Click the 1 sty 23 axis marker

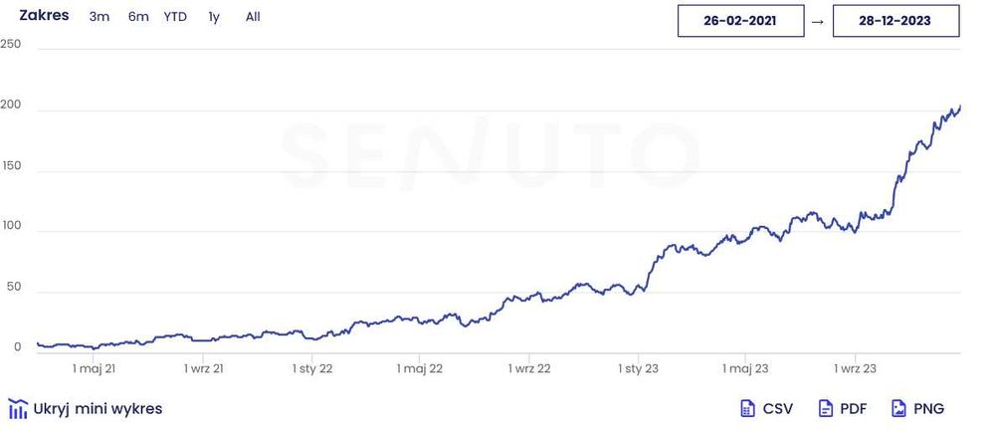click(637, 368)
